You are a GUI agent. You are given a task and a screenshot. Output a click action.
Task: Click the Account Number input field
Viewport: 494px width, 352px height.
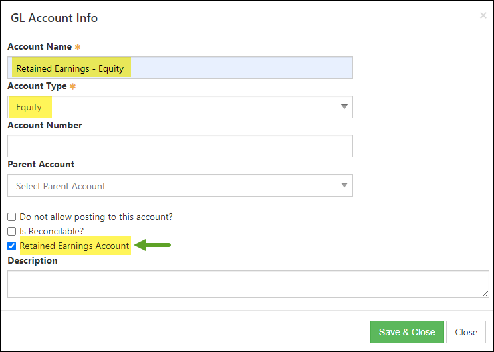click(180, 146)
